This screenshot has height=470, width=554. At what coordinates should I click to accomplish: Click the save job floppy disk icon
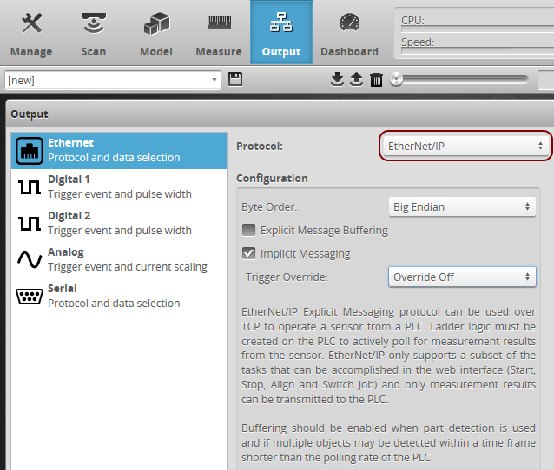coord(235,79)
